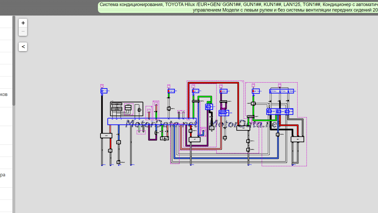
Task: Select the thick red wire along the top
Action: click(x=213, y=83)
